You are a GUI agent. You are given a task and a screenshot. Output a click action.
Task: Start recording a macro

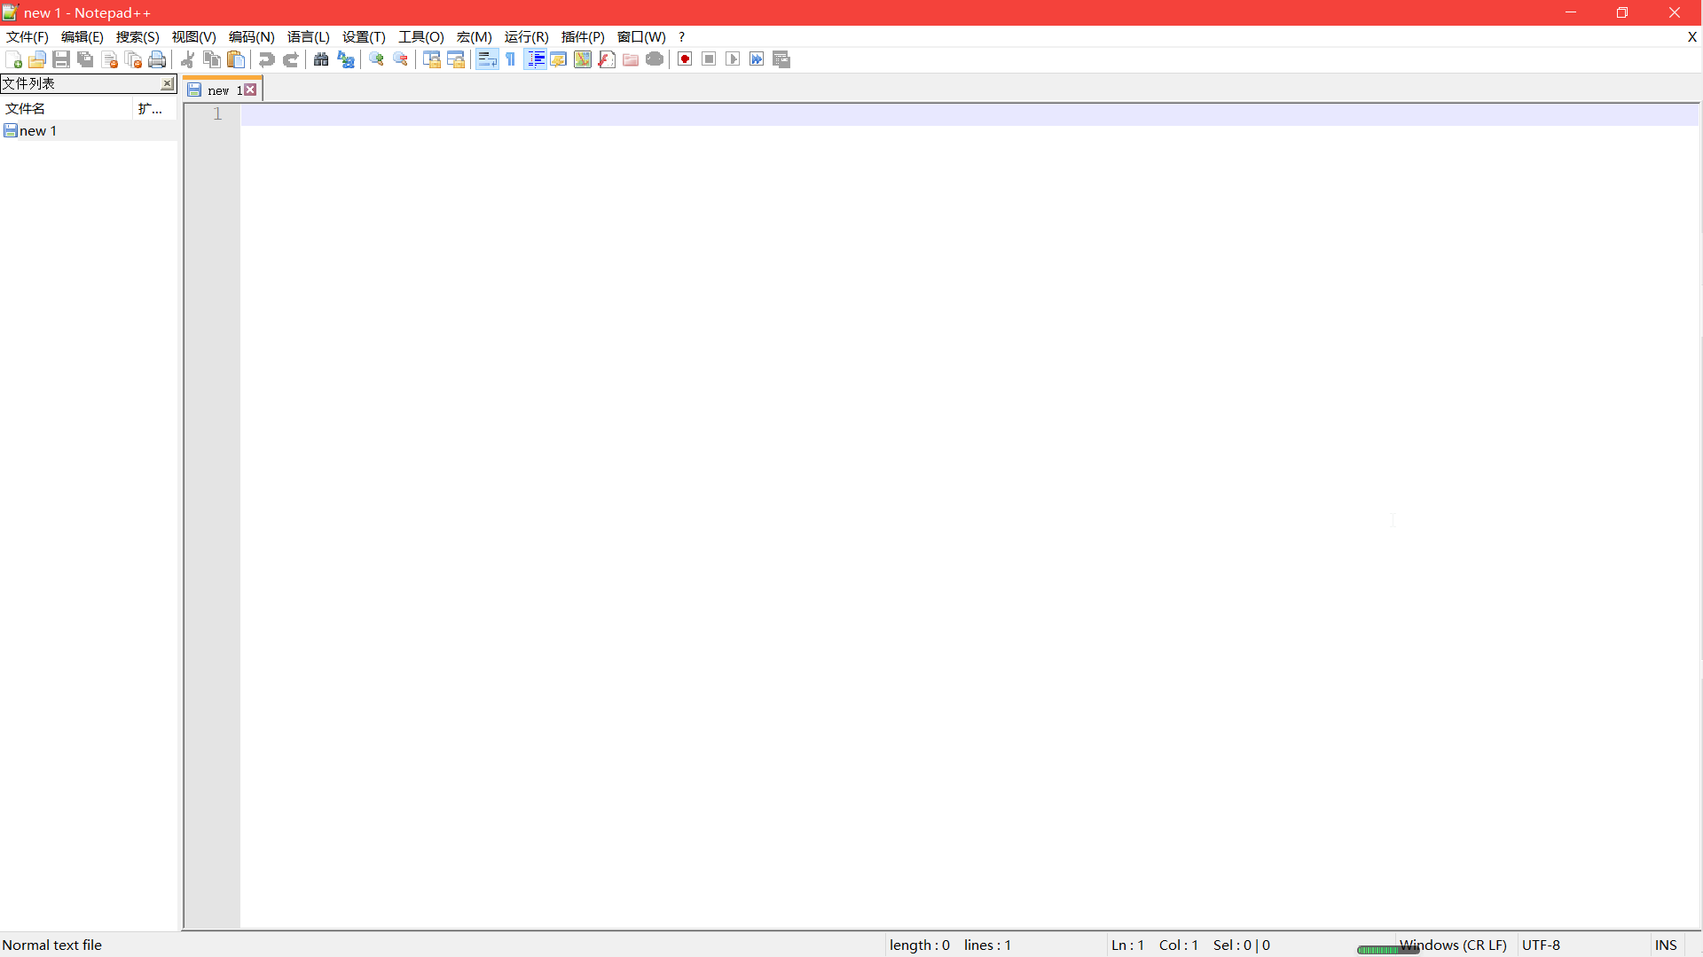684,58
